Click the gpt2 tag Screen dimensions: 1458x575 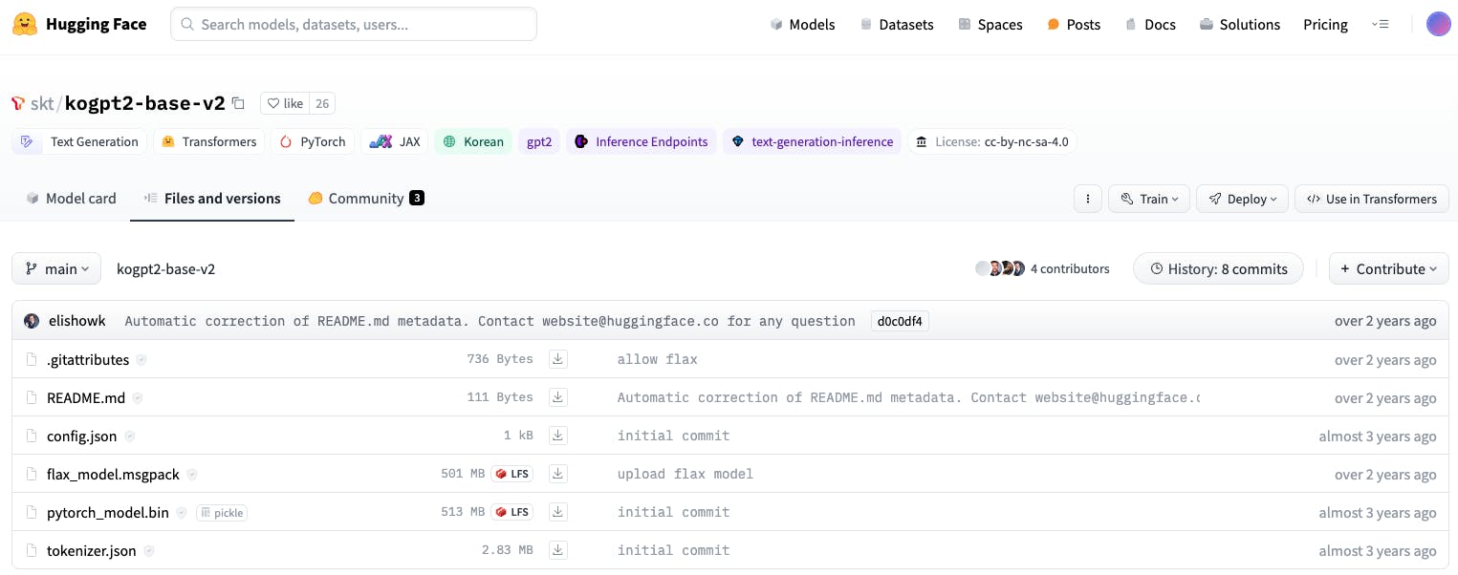(x=539, y=141)
